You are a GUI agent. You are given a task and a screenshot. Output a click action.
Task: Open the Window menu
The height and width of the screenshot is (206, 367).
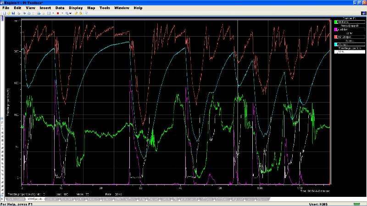tap(122, 8)
